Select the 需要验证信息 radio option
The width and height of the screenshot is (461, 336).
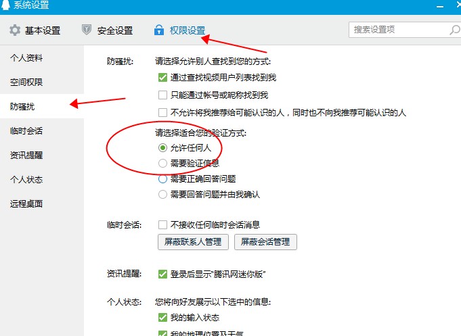162,163
